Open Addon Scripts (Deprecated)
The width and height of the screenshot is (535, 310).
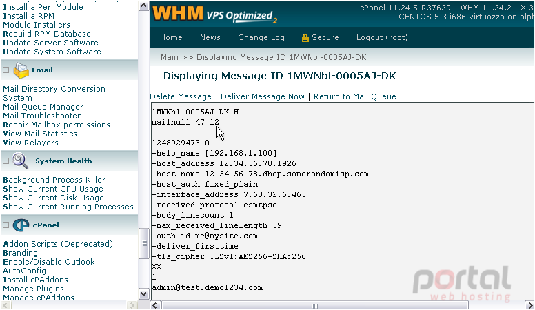pos(58,244)
